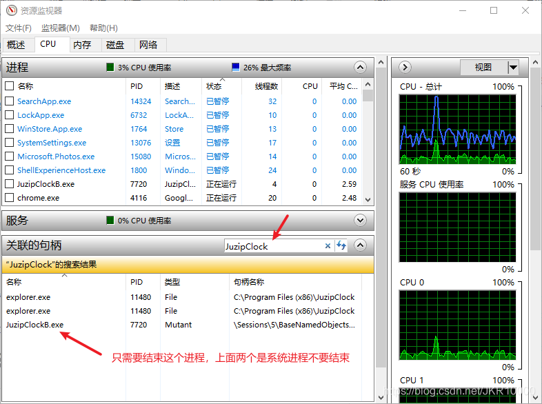The height and width of the screenshot is (404, 542).
Task: Sort processes by the PID column header
Action: (x=143, y=86)
